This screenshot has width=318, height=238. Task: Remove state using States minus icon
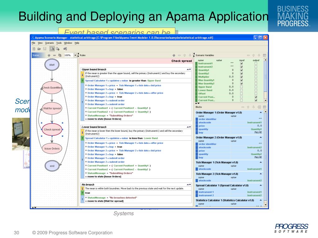[x=54, y=55]
